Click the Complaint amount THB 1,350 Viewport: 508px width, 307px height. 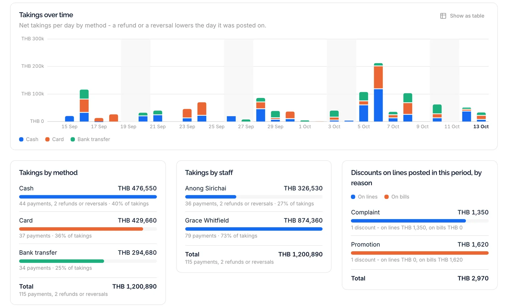click(x=473, y=213)
